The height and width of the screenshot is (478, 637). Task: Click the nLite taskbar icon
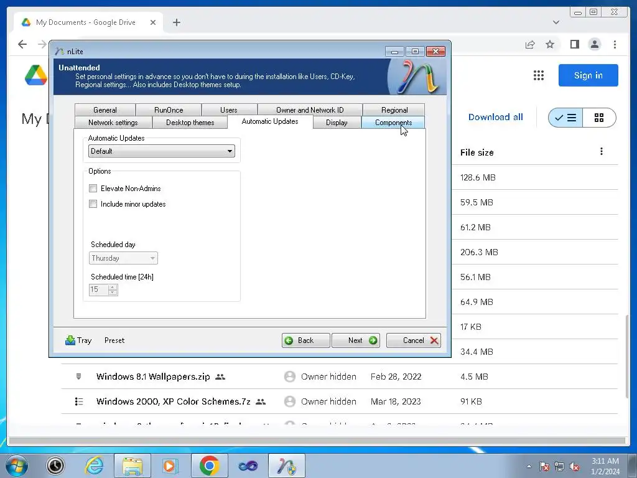287,466
